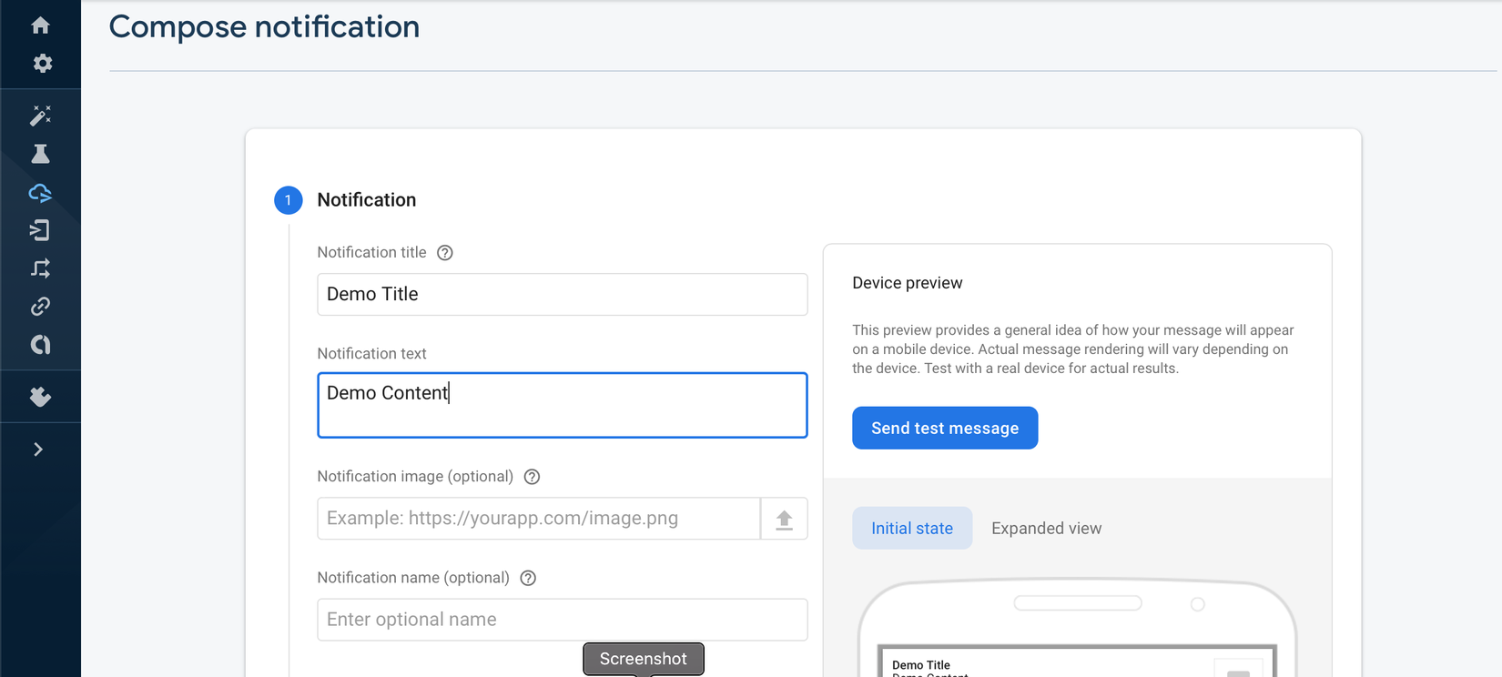Click Send test message button

(945, 428)
